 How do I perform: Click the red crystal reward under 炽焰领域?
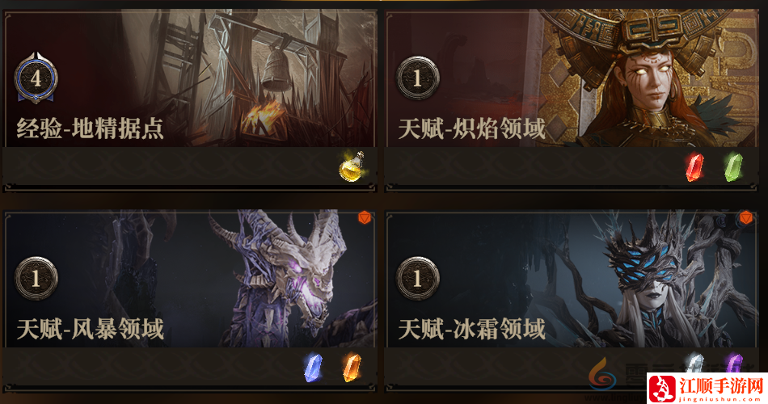pyautogui.click(x=694, y=167)
